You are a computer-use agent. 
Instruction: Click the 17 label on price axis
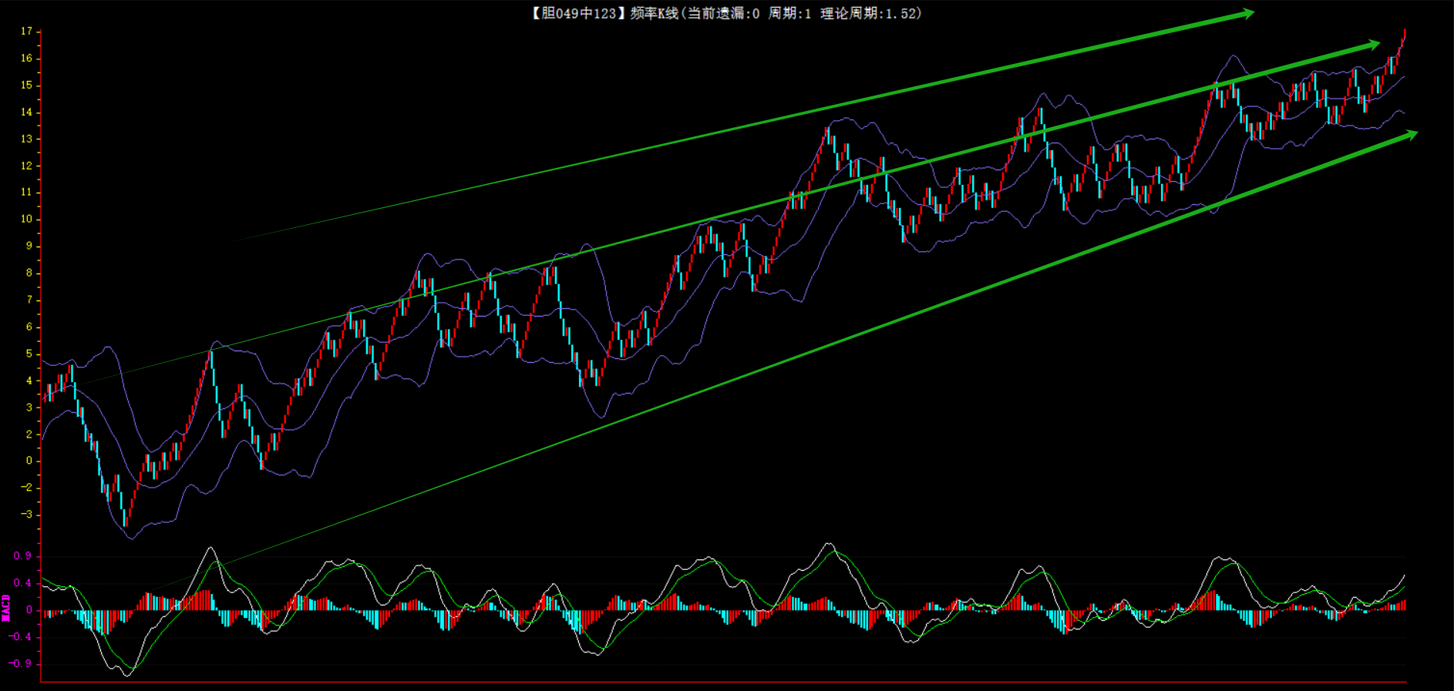pos(26,32)
